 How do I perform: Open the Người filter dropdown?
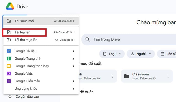pos(141,54)
